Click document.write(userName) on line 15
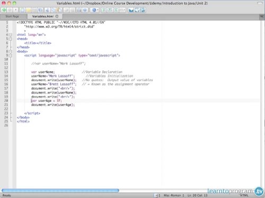 click(54, 80)
